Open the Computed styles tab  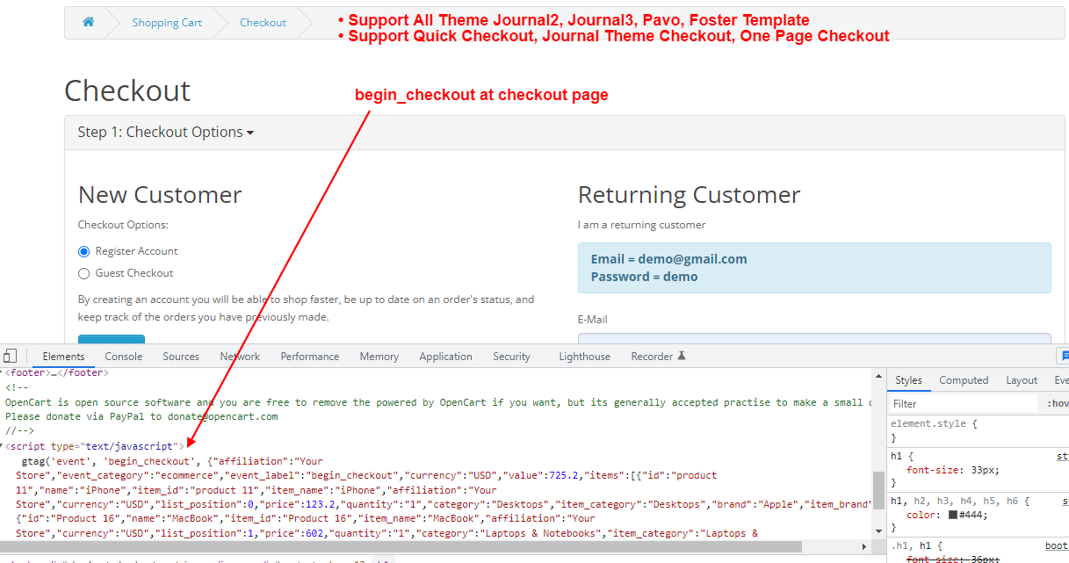964,380
